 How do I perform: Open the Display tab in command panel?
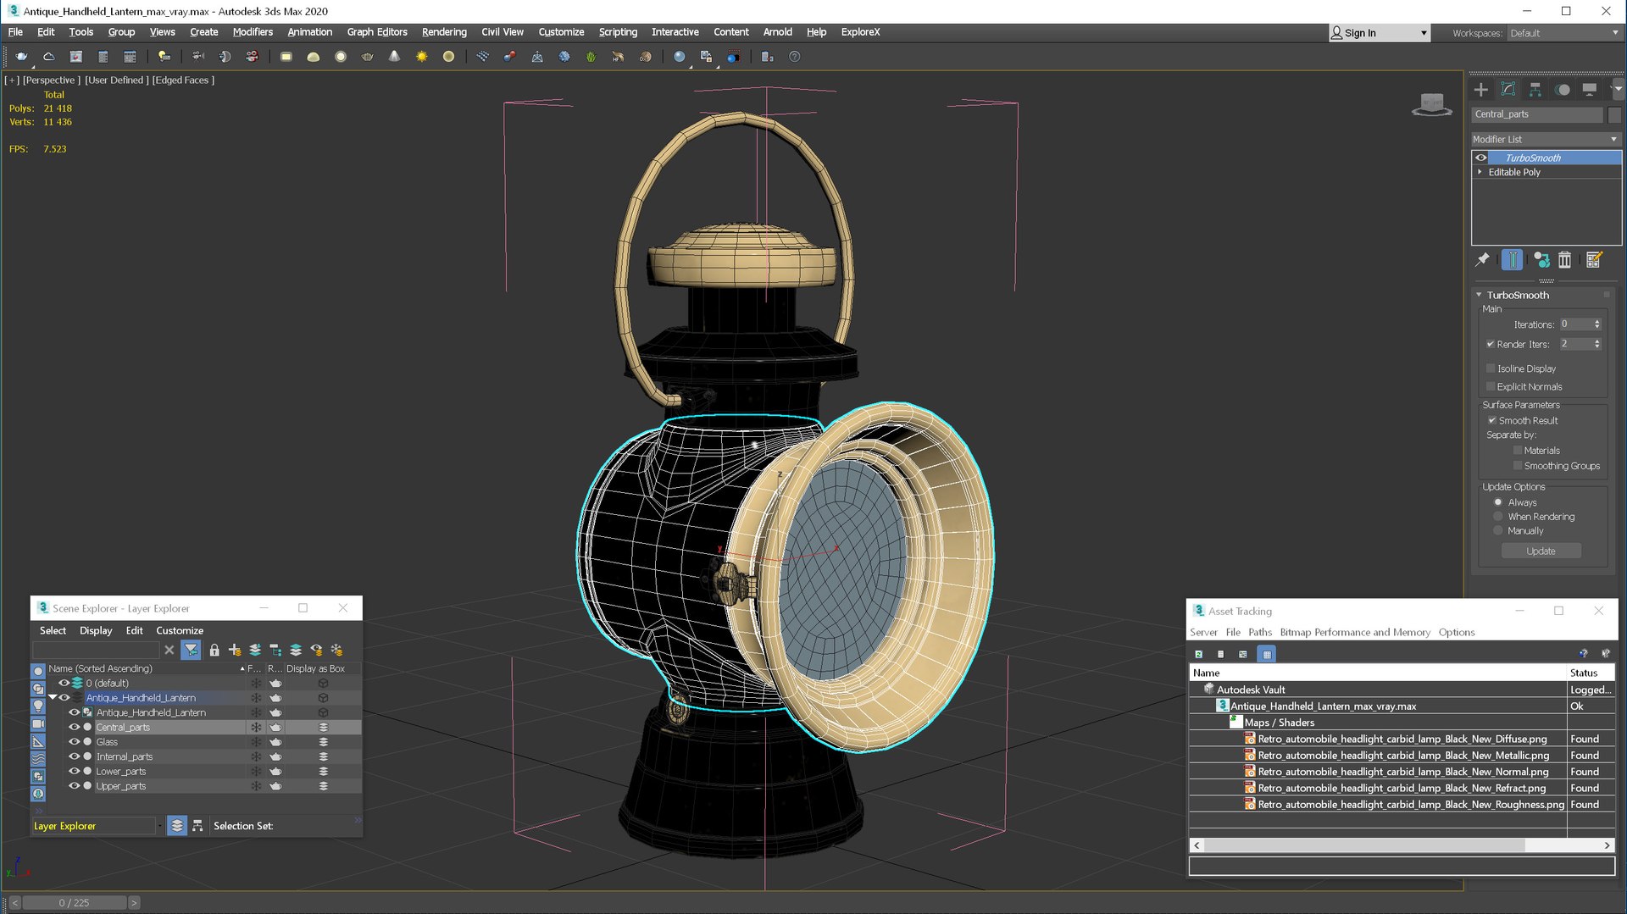click(1590, 90)
